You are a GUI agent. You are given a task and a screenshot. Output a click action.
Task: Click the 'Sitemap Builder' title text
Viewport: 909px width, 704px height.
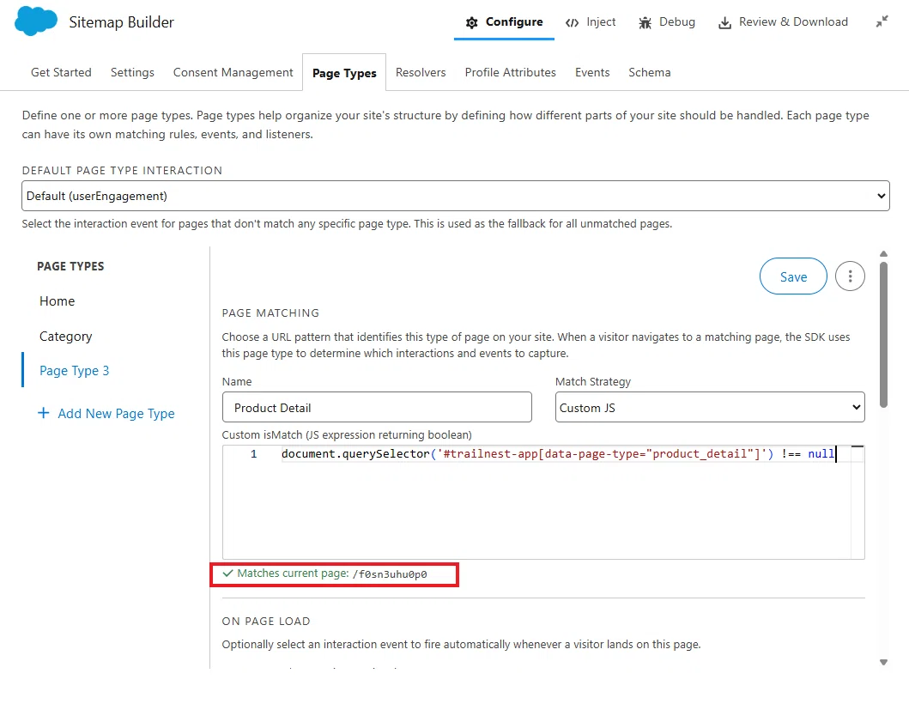click(122, 22)
